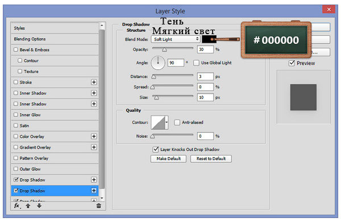341x222 pixels.
Task: Click the gray square style preview
Action: tap(303, 97)
